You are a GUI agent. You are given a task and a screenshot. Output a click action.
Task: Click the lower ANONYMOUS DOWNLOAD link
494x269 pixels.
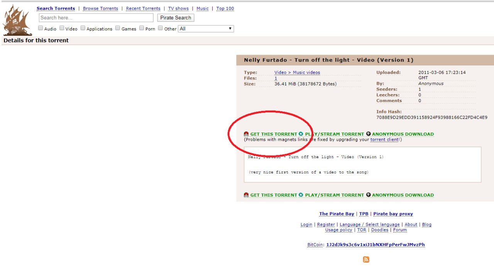pos(403,195)
